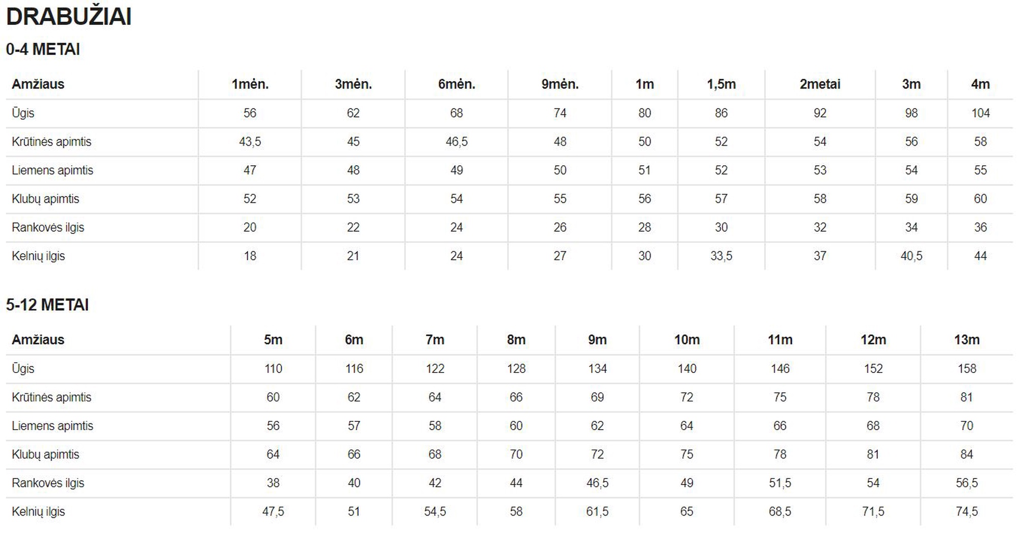Click the Rankovės ilgis value 46,5
The height and width of the screenshot is (533, 1019).
(x=597, y=483)
